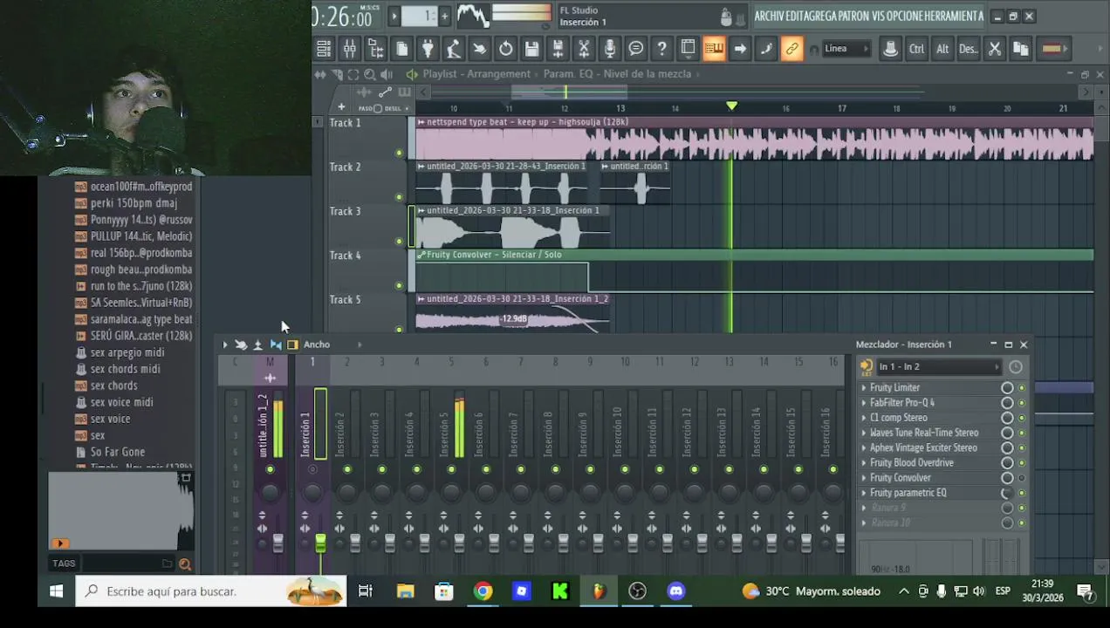Viewport: 1110px width, 628px height.
Task: Expand FabFilter Pro-Q 4 slot menu
Action: pos(864,403)
